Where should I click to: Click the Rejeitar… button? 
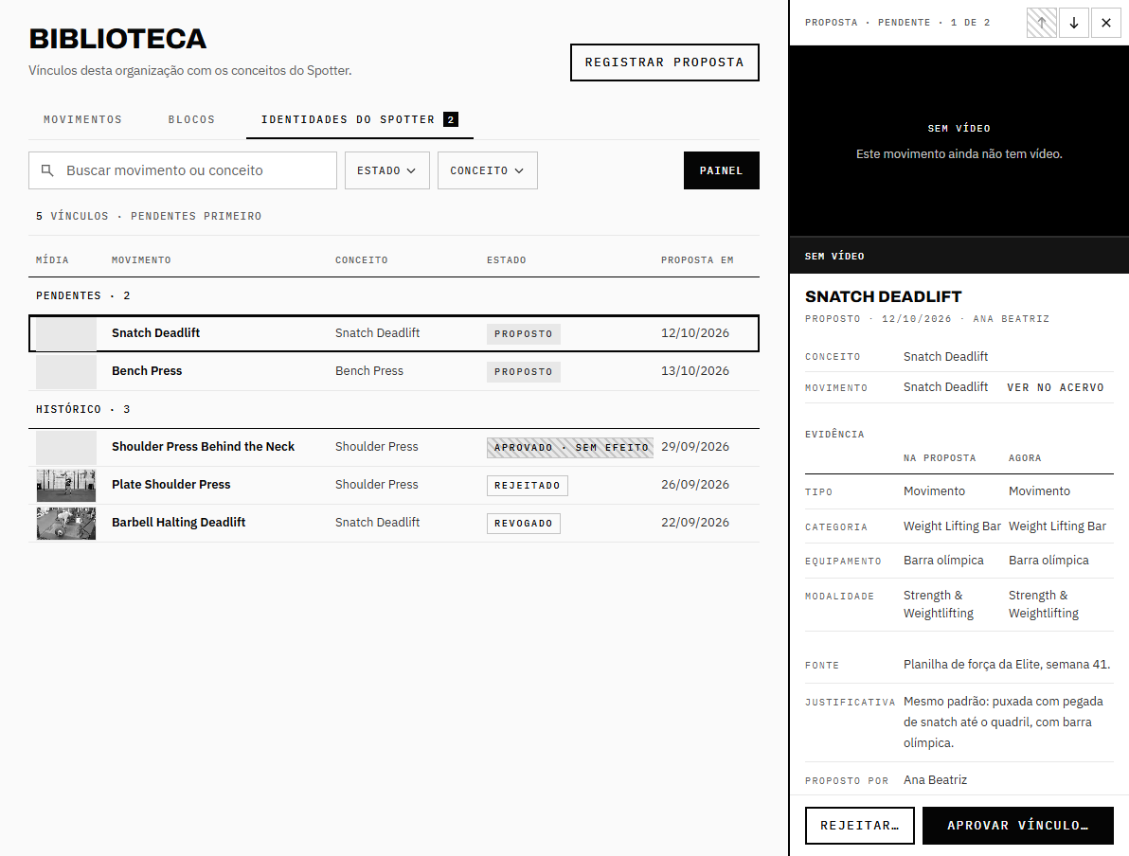860,825
